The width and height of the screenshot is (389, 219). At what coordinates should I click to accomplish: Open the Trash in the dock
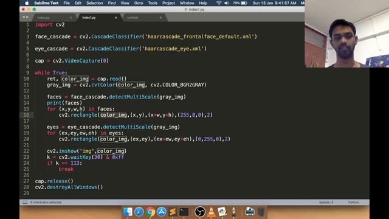261,212
